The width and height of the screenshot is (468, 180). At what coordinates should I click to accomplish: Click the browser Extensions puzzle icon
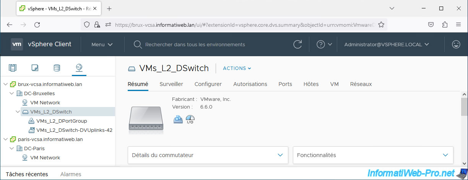click(x=445, y=24)
